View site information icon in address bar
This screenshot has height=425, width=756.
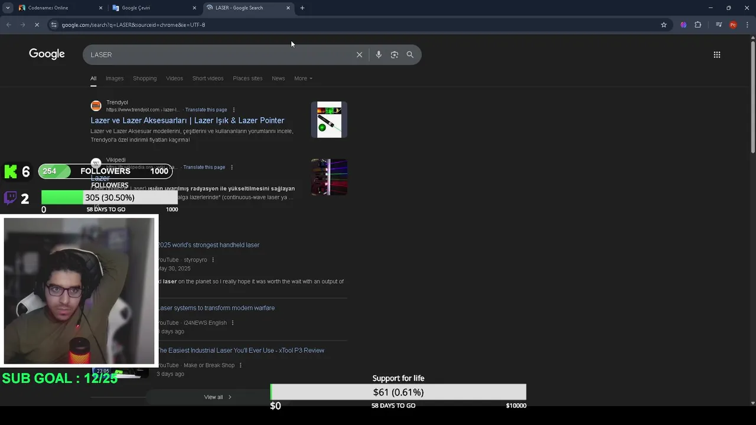[54, 25]
